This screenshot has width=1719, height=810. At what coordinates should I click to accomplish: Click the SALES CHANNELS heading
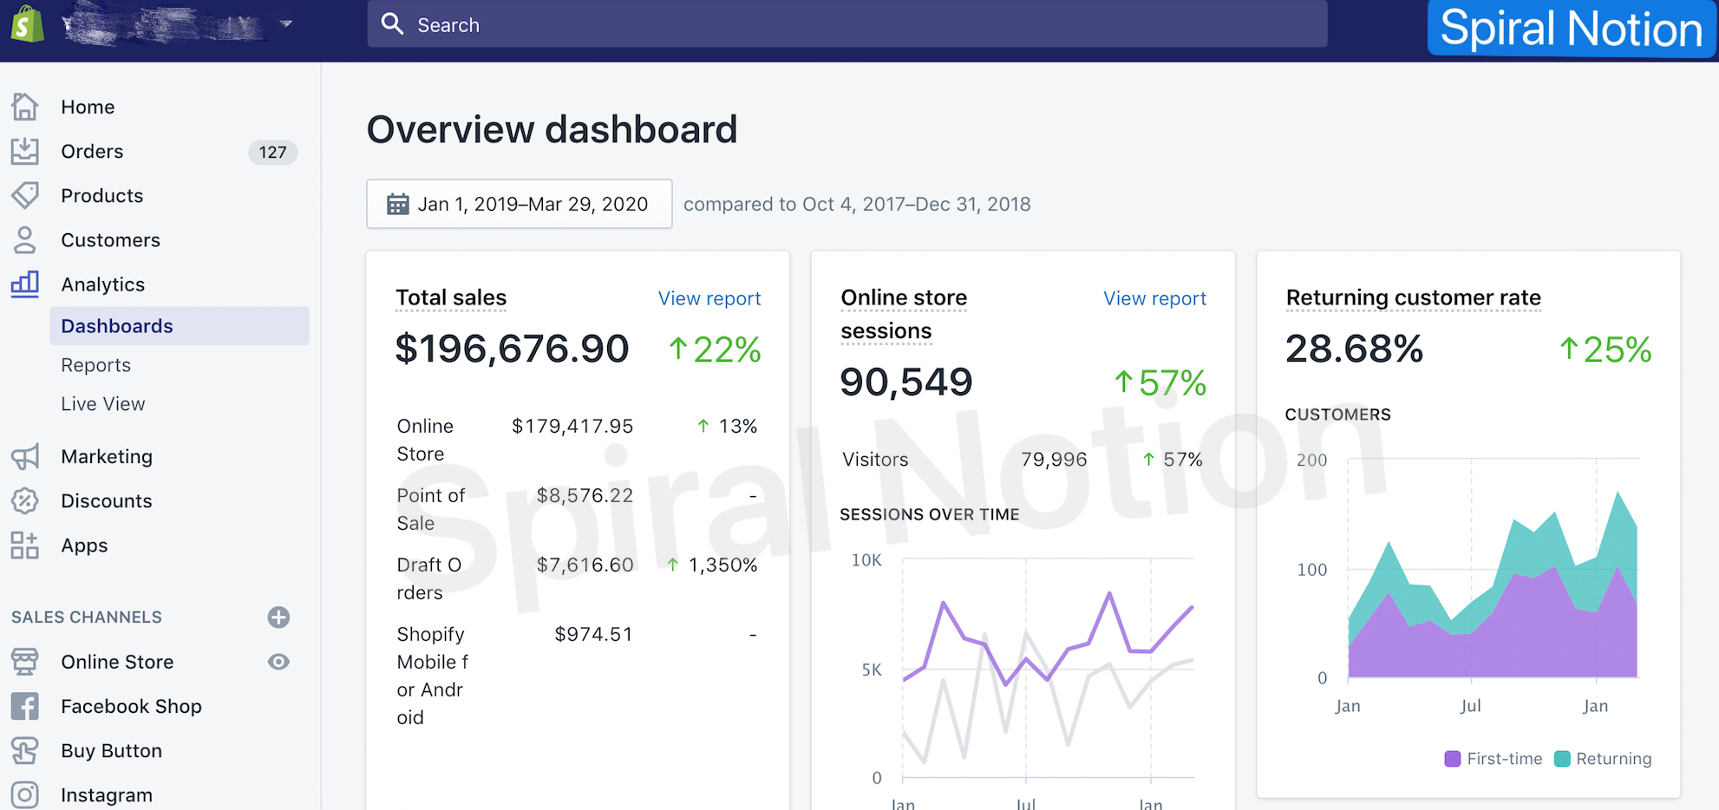click(x=87, y=617)
